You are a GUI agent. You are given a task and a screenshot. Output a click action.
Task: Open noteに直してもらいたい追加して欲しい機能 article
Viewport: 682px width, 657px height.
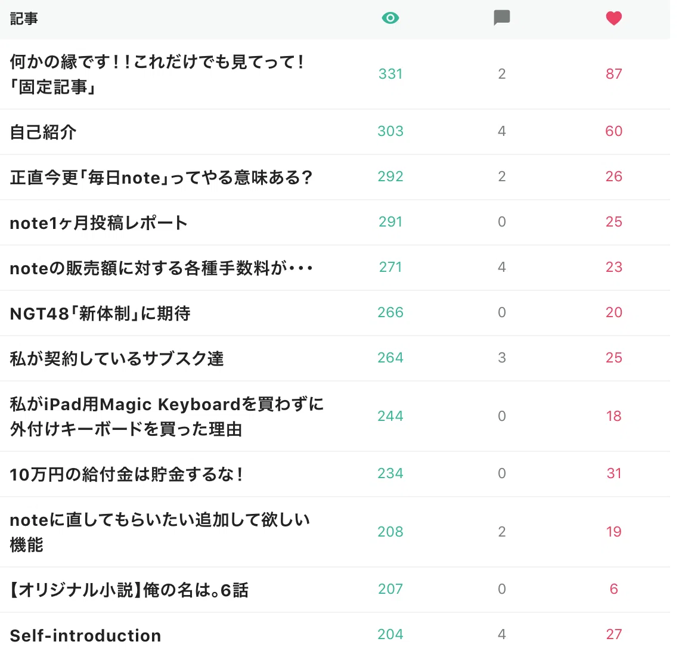click(160, 532)
